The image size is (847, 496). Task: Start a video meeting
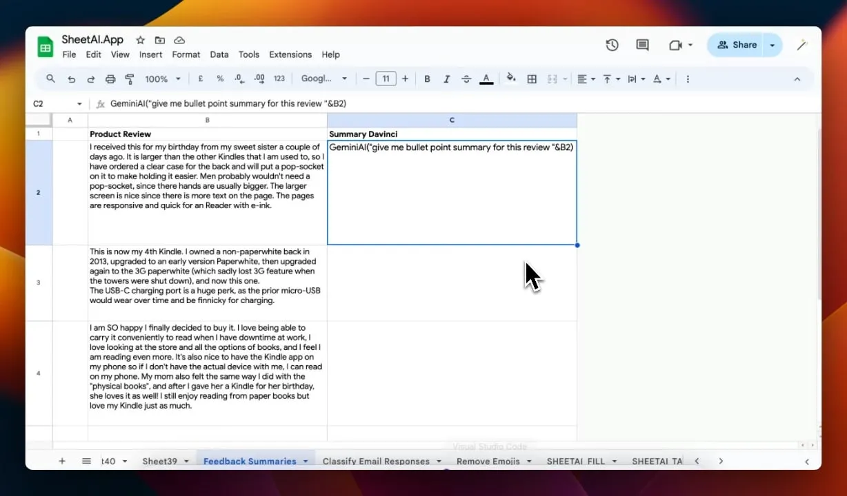tap(675, 45)
